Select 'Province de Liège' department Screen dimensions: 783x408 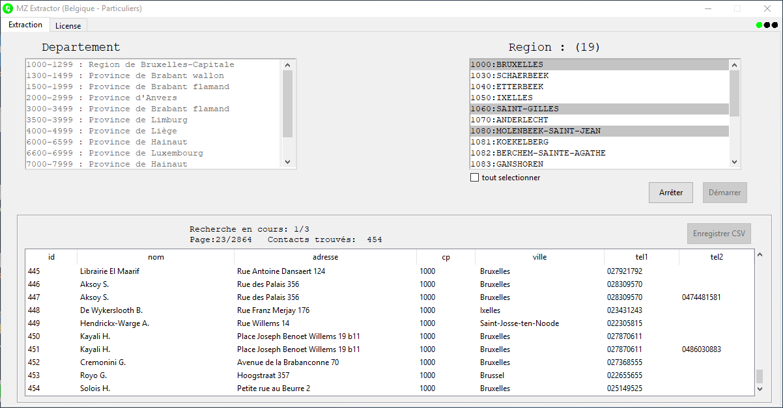(153, 131)
